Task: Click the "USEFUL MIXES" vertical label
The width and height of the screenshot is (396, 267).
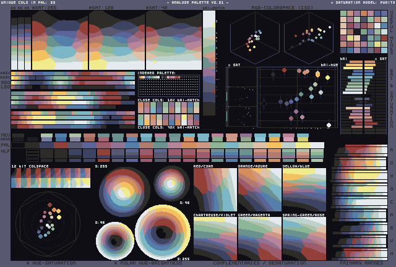Action: [392, 32]
